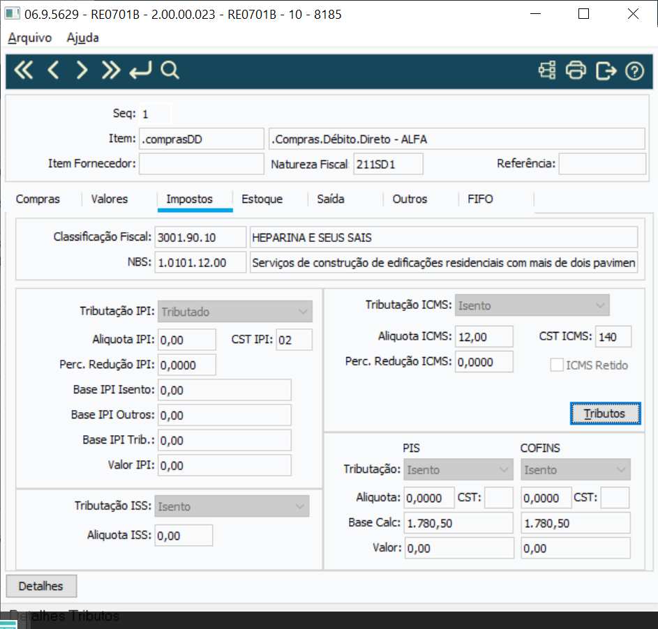Open the PIS Tributação dropdown

coord(458,469)
